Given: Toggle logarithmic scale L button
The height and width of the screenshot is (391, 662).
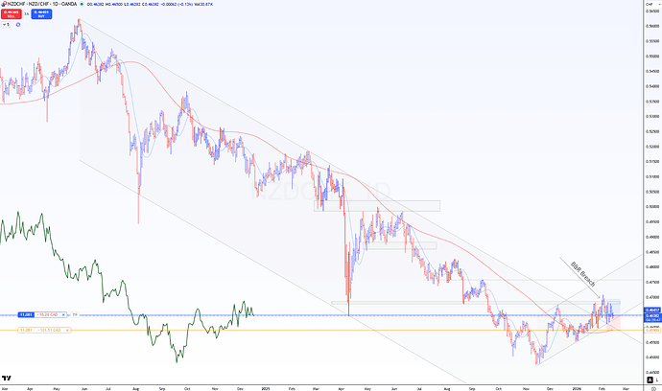Looking at the screenshot, I should (656, 380).
